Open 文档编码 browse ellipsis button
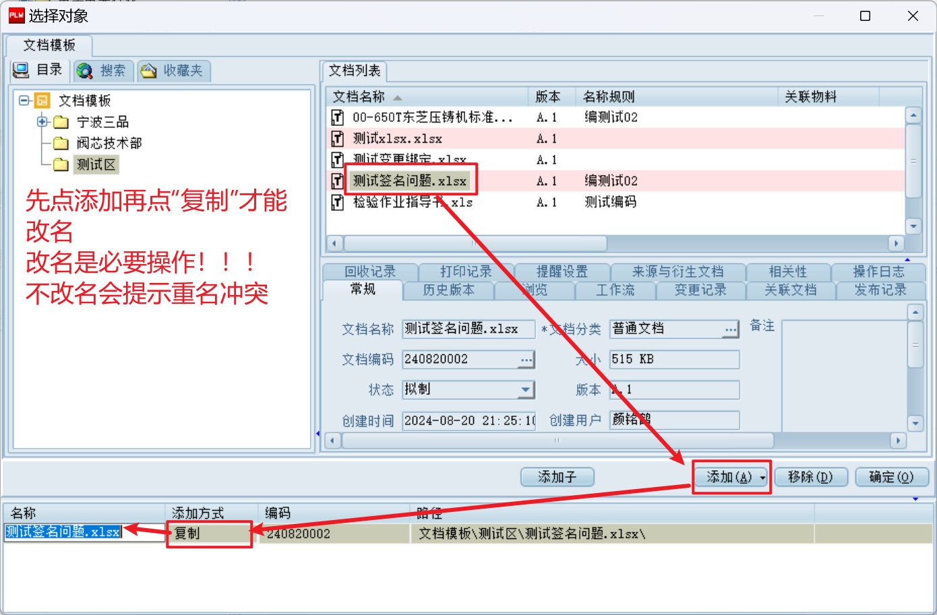 (526, 360)
